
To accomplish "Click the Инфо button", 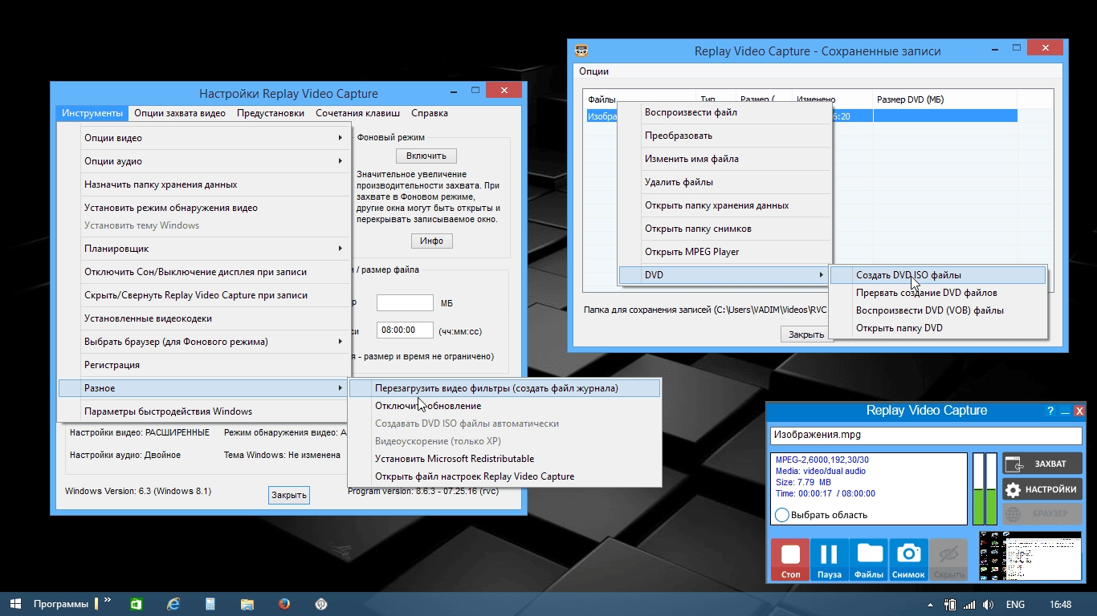I will (x=431, y=241).
